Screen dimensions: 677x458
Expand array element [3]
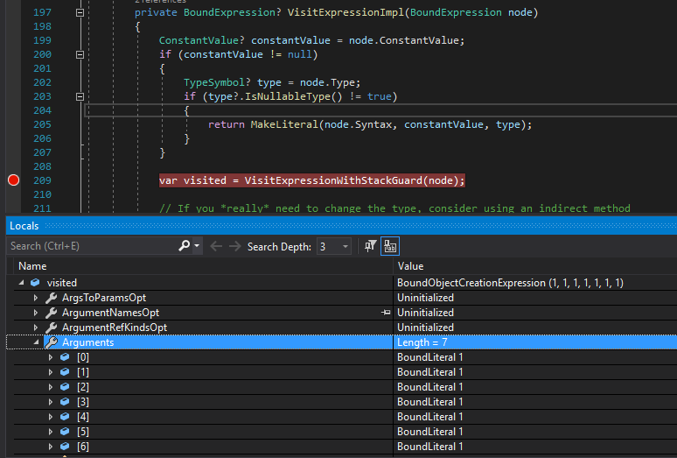[x=51, y=402]
